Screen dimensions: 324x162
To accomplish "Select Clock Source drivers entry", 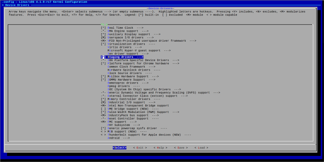I will (x=125, y=73).
